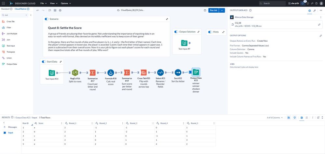
Task: Open the schedule calendar icon beside Run Job
Action: [x=205, y=10]
